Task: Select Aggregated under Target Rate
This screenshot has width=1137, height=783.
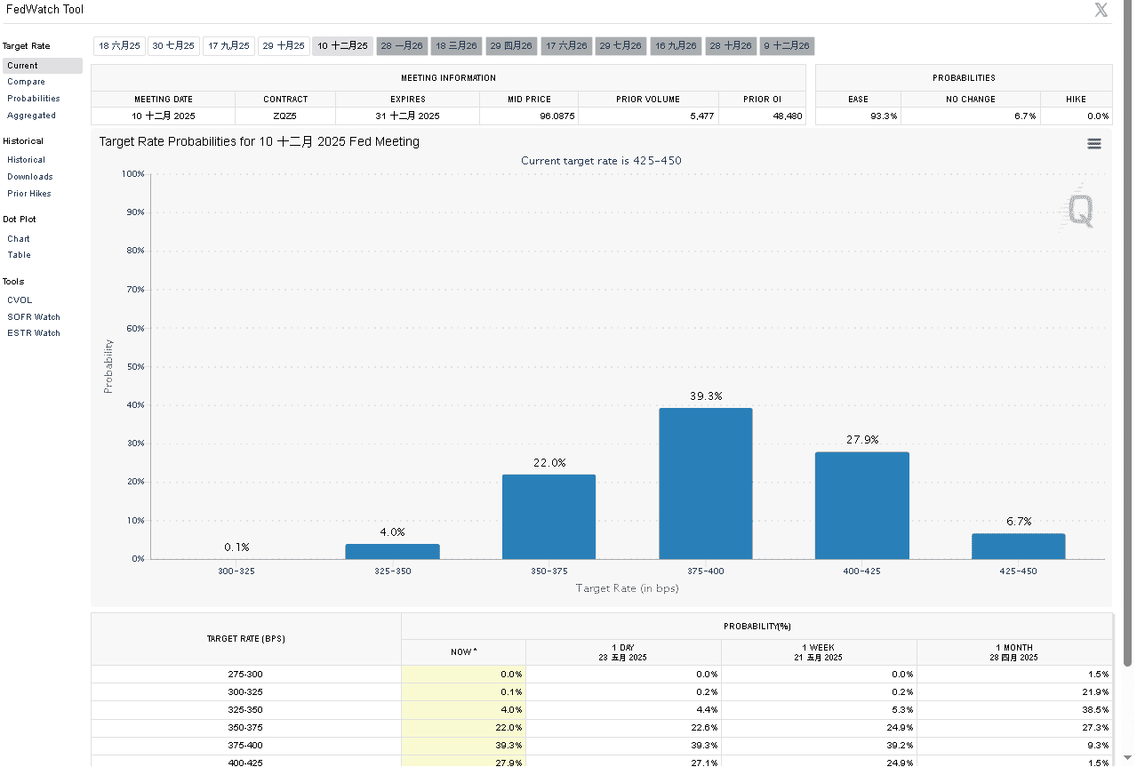Action: point(31,116)
